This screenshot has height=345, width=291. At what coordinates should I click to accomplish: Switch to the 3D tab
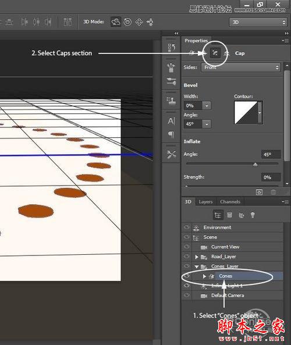(x=188, y=201)
